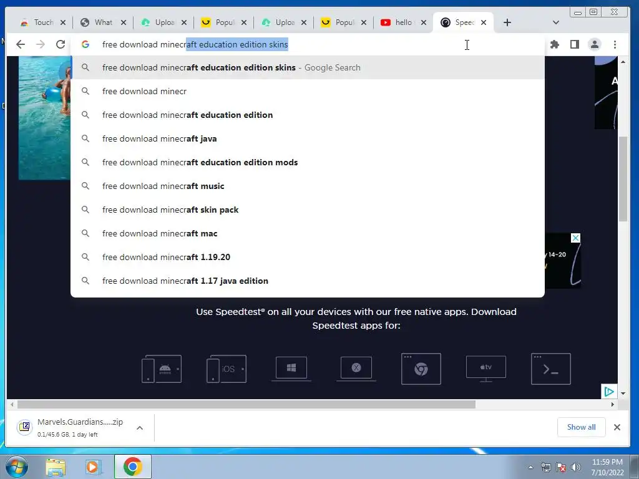Open the Windows Start menu
The width and height of the screenshot is (639, 479).
pyautogui.click(x=17, y=467)
